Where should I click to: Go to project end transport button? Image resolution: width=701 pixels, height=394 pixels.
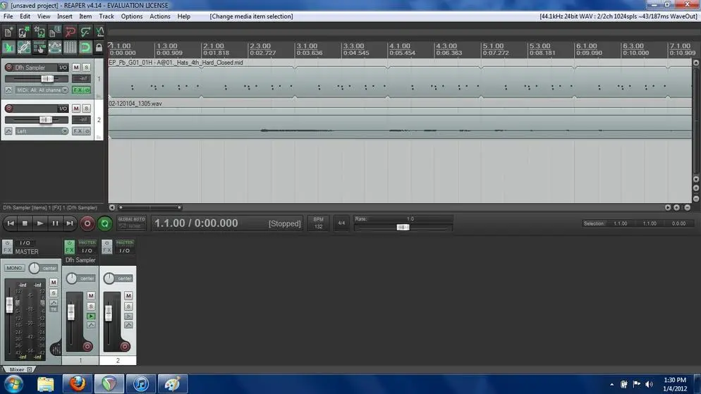point(70,223)
